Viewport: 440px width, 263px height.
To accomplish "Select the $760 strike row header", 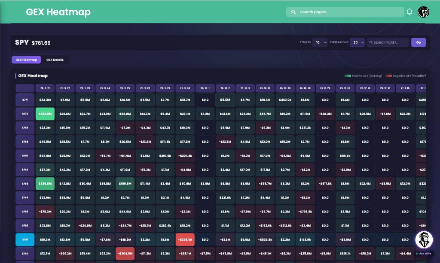I will click(x=25, y=254).
